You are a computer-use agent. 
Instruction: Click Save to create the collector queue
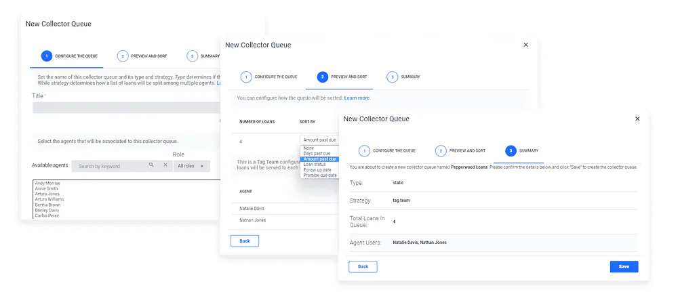(x=624, y=266)
